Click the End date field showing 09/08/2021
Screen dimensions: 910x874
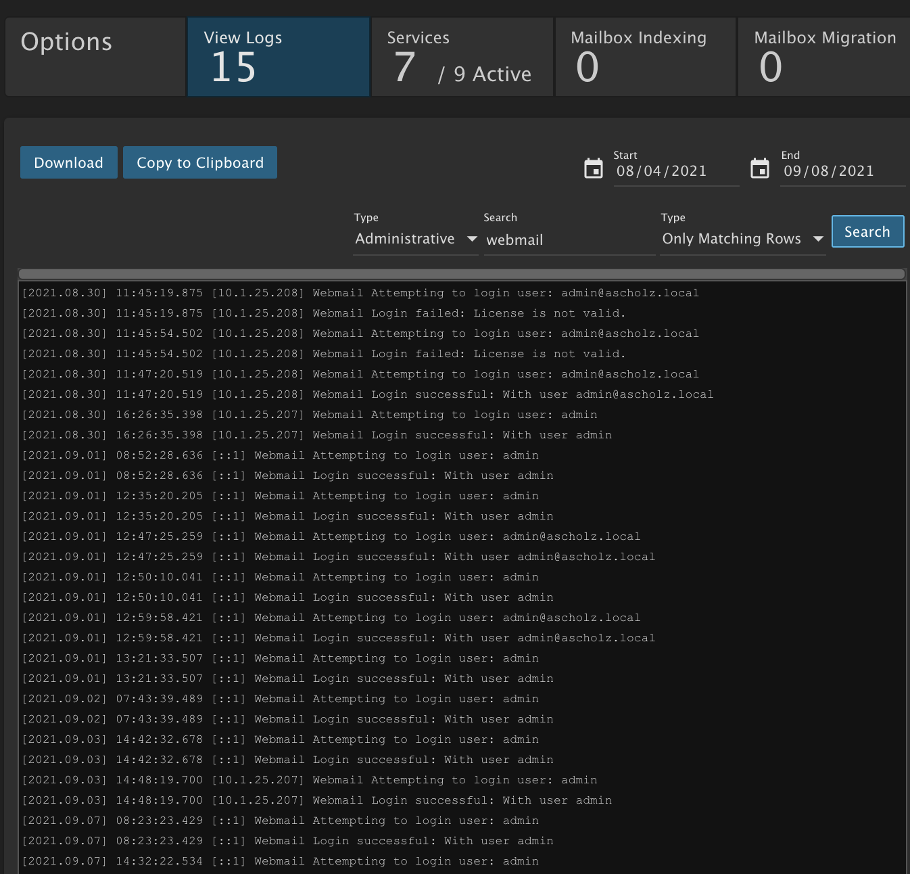click(841, 171)
